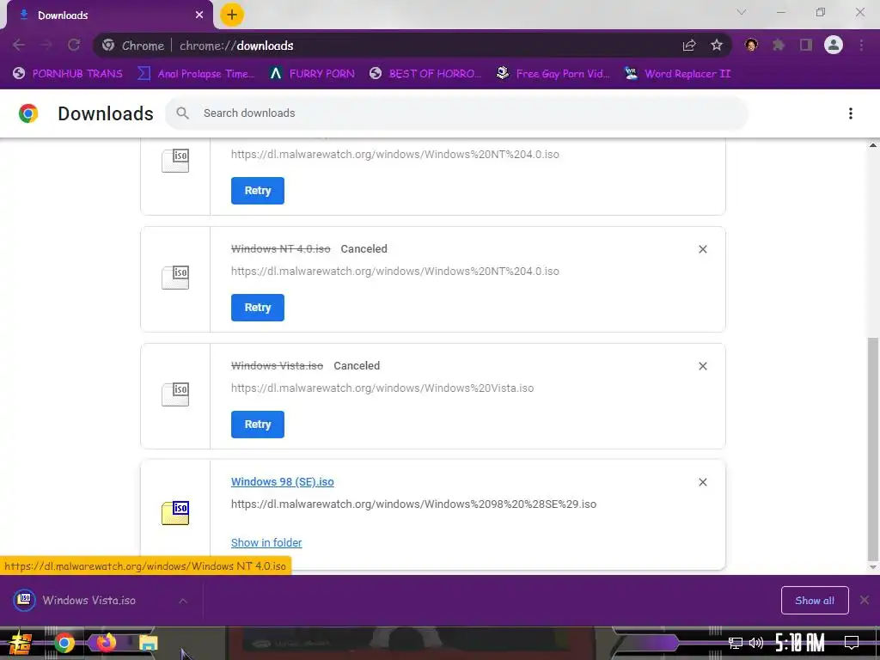
Task: Click the Show all downloads button
Action: point(815,601)
